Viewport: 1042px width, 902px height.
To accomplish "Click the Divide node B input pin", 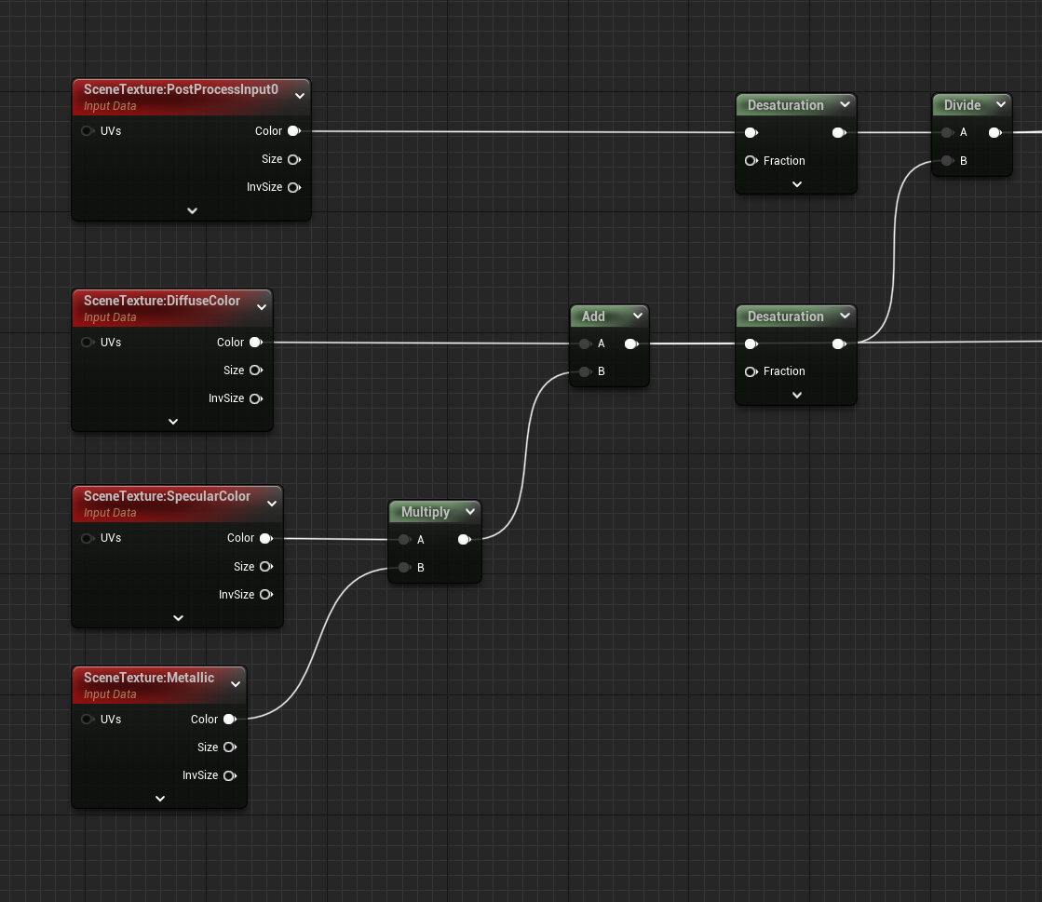I will [x=947, y=161].
